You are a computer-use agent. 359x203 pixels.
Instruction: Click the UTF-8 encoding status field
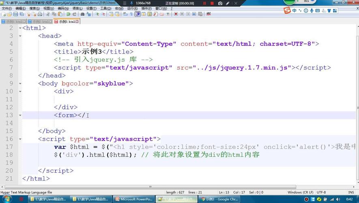pos(321,192)
